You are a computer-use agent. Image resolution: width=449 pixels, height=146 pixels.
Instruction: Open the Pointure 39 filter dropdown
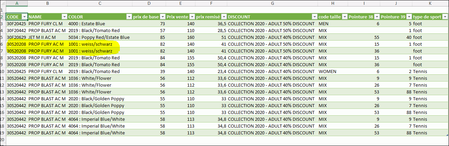click(x=409, y=17)
